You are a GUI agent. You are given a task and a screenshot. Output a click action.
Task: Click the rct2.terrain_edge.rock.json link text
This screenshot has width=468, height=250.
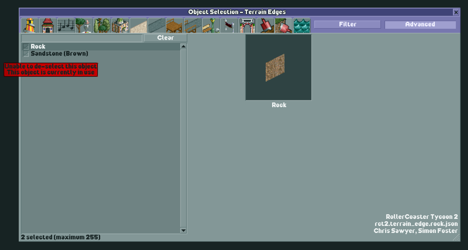click(x=417, y=224)
